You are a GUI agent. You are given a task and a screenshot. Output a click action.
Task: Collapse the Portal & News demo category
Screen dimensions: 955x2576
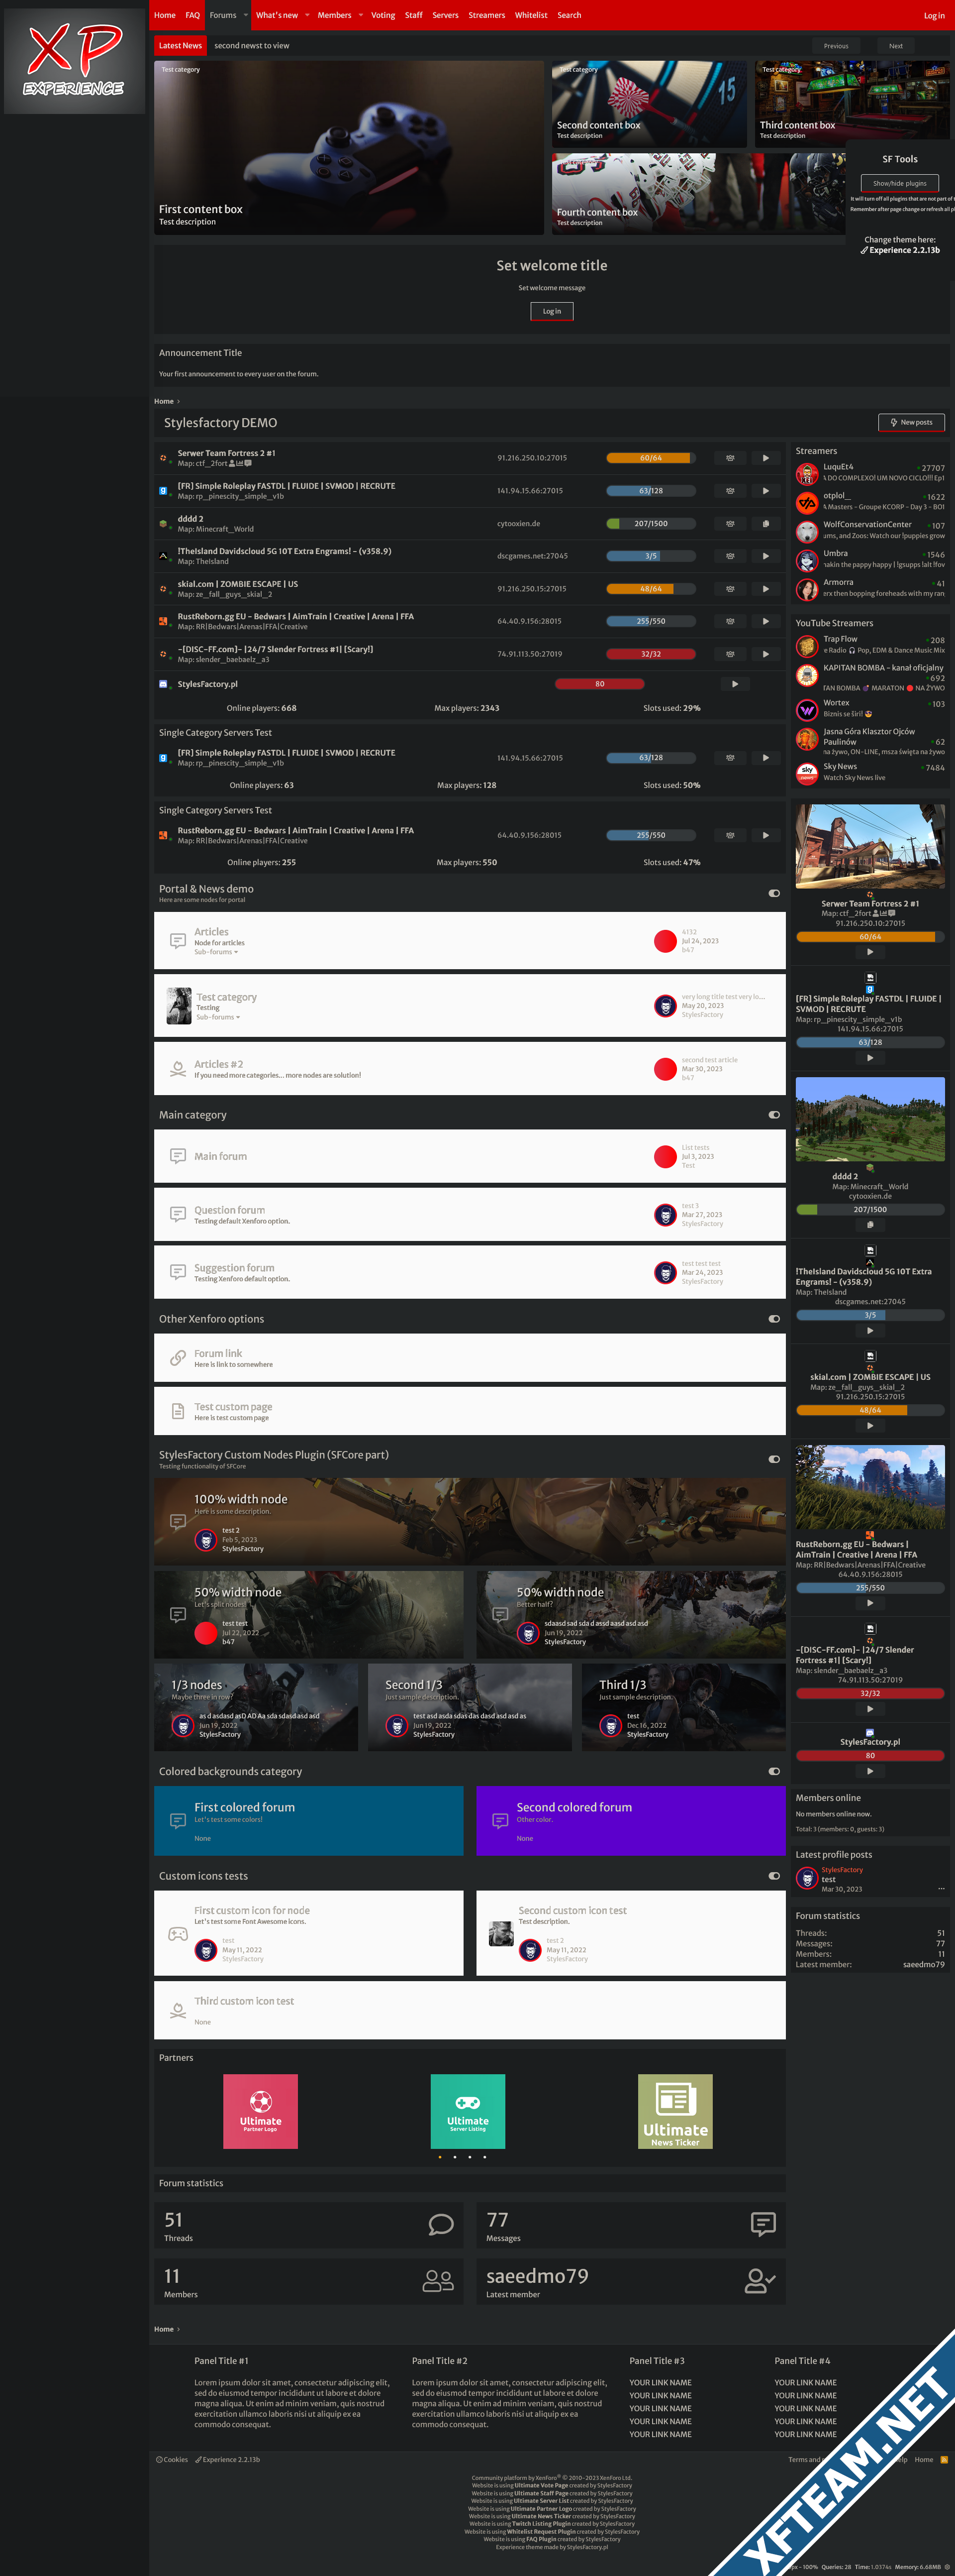point(774,893)
